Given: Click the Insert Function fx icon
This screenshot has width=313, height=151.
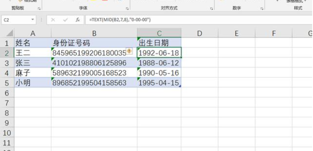Looking at the screenshot, I should pos(78,20).
